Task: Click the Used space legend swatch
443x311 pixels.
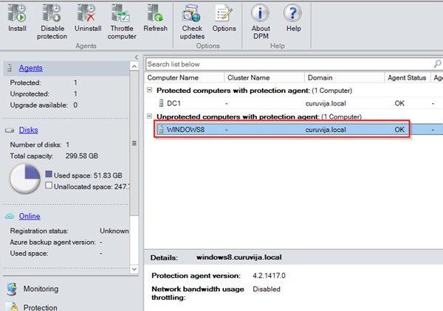Action: (49, 174)
